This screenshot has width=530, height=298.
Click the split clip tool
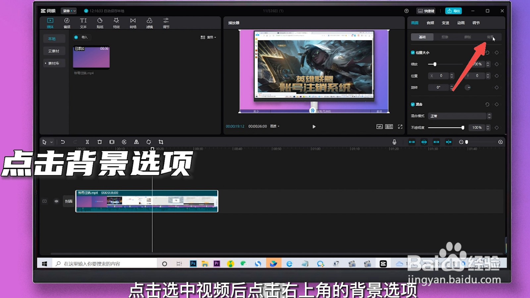[x=87, y=142]
